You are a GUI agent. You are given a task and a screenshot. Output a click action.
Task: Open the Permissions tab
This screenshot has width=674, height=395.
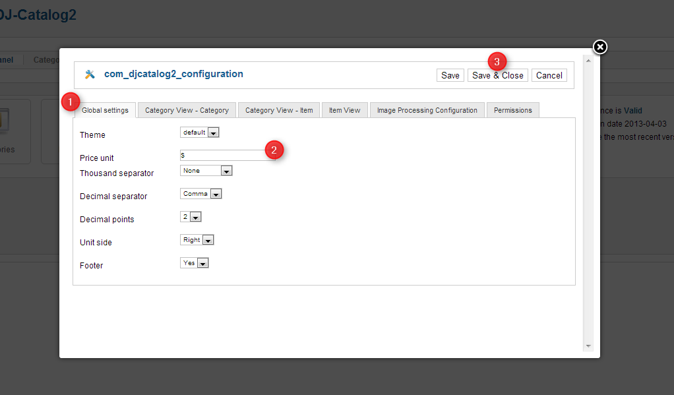513,111
